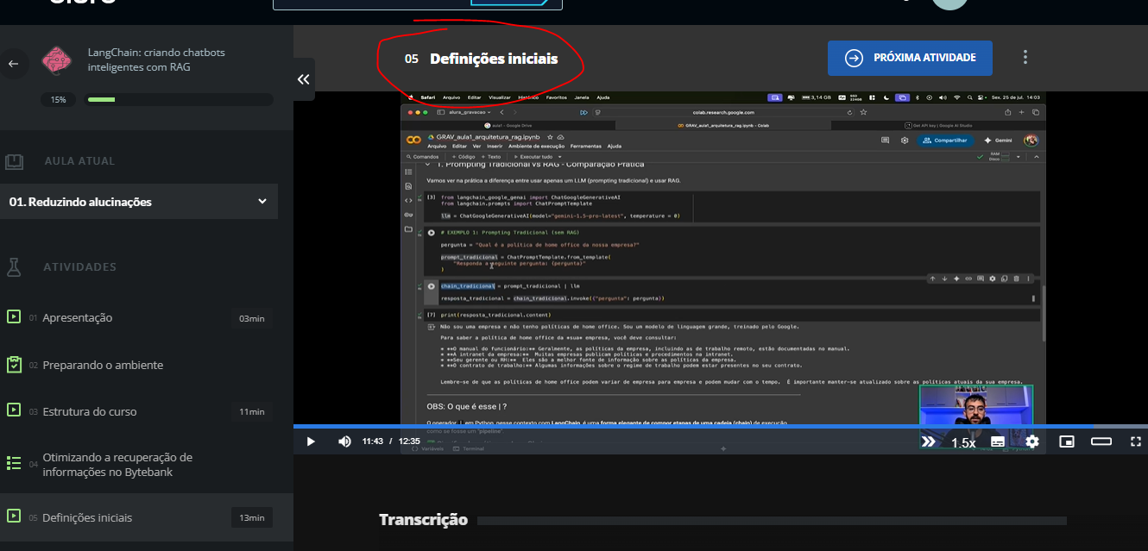Skip forward with double-arrow player icon

click(x=928, y=441)
